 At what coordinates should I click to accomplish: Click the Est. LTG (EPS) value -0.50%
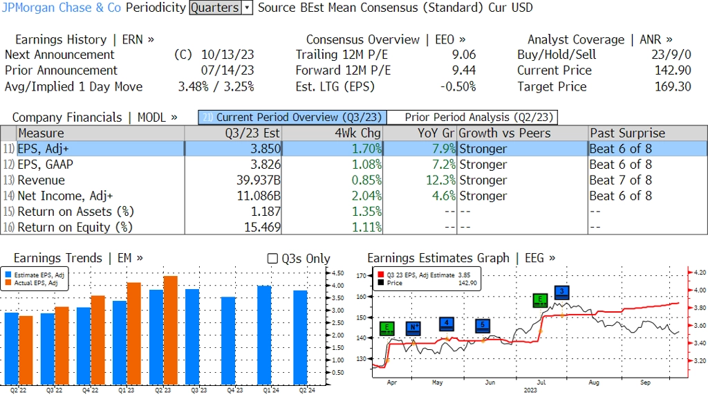[x=458, y=86]
